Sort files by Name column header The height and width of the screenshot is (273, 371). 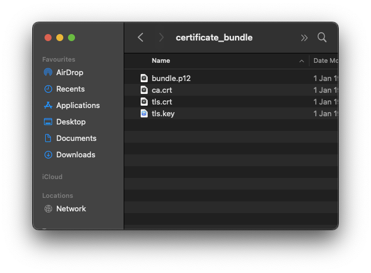[161, 60]
